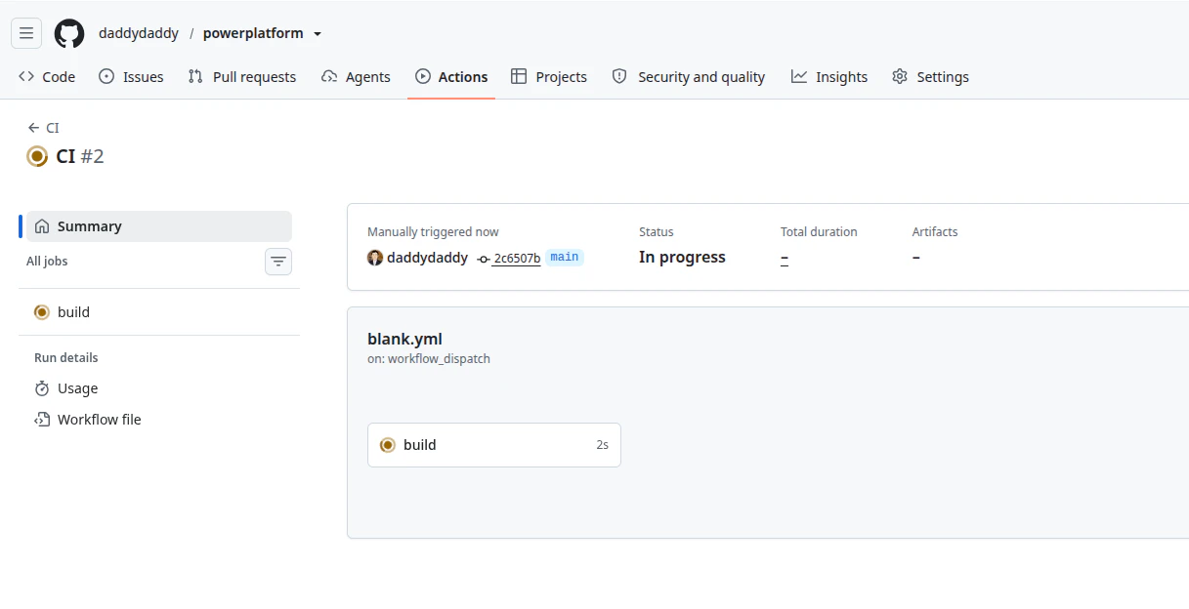Click the spinner icon on sidebar build job
The width and height of the screenshot is (1189, 609).
42,312
